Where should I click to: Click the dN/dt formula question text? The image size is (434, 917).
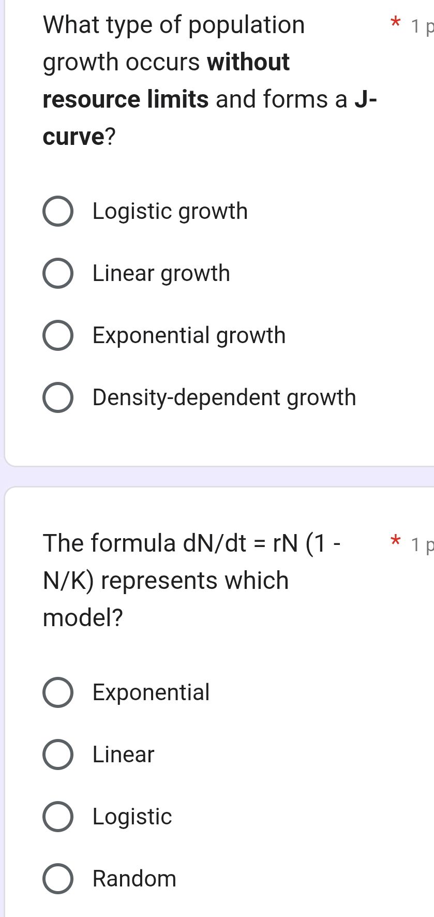pos(191,580)
